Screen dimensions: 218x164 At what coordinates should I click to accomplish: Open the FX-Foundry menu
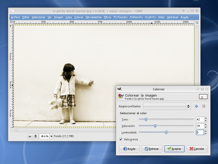[120, 17]
